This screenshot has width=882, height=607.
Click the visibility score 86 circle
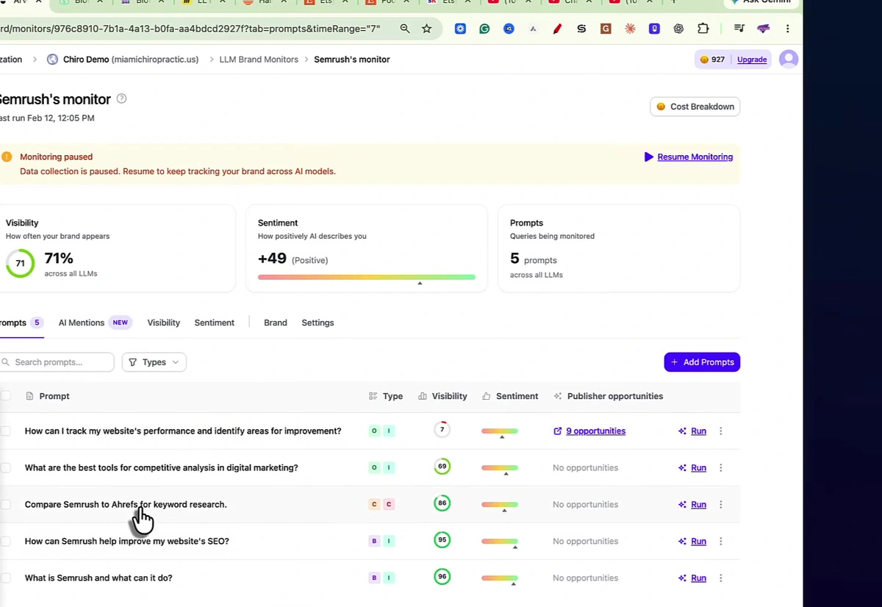point(442,503)
